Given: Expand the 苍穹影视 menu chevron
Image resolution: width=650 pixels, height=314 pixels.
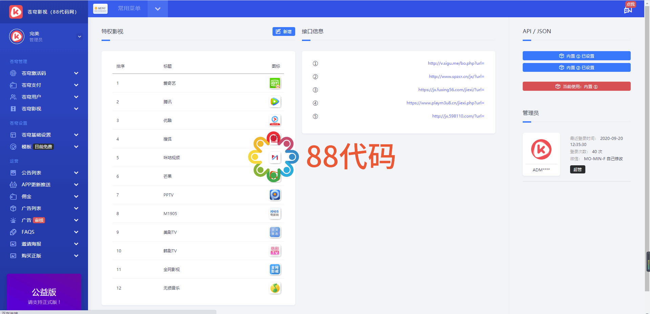Looking at the screenshot, I should coord(76,109).
